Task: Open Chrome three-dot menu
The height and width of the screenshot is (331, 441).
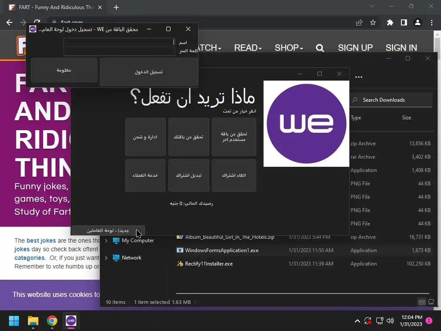Action: click(x=432, y=23)
